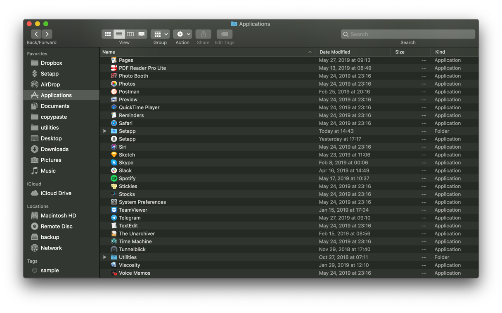Expand the Setapp folder disclosure triangle
Image resolution: width=502 pixels, height=313 pixels.
pyautogui.click(x=105, y=131)
